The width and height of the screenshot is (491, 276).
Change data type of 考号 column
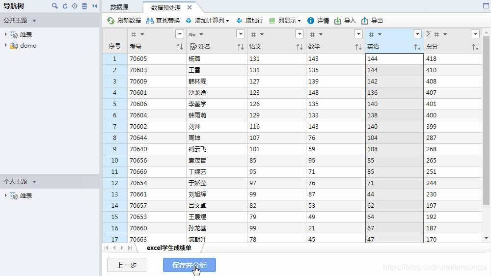137,34
